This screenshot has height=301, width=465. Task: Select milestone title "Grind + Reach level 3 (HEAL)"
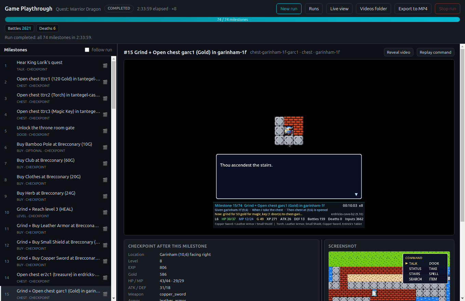45,209
